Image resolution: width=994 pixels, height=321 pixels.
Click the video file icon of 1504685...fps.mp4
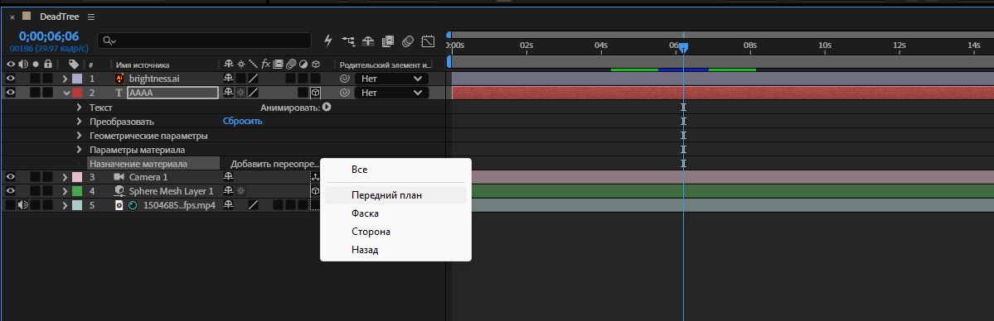[119, 205]
